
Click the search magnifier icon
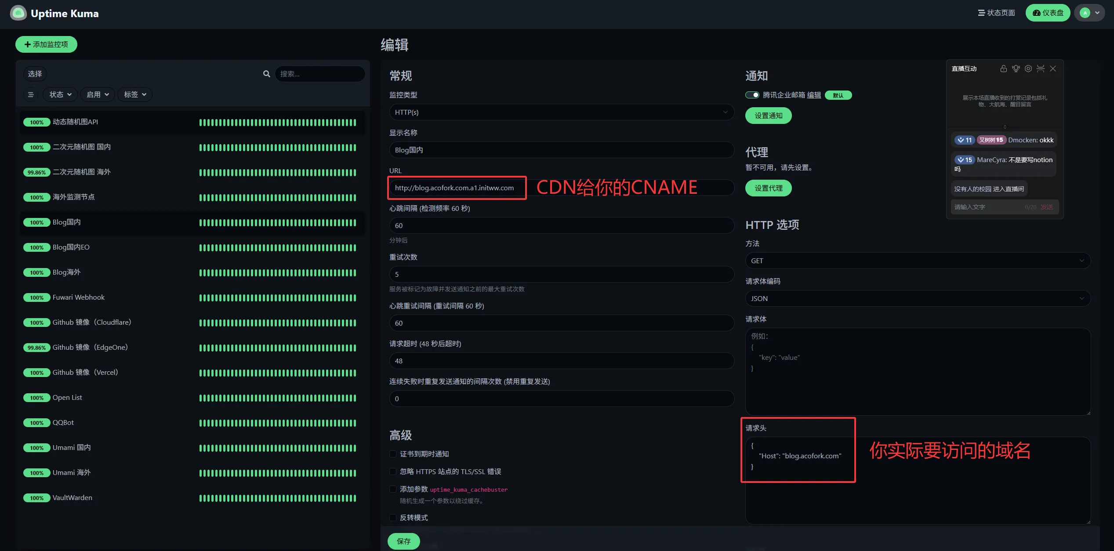coord(266,74)
